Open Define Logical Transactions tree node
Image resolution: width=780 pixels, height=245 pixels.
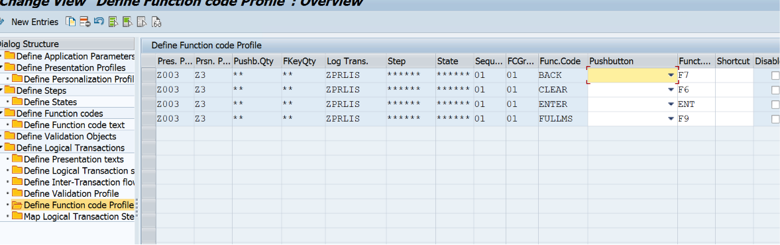(x=71, y=148)
